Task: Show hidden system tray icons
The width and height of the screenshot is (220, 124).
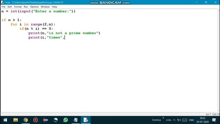Action: (174, 120)
